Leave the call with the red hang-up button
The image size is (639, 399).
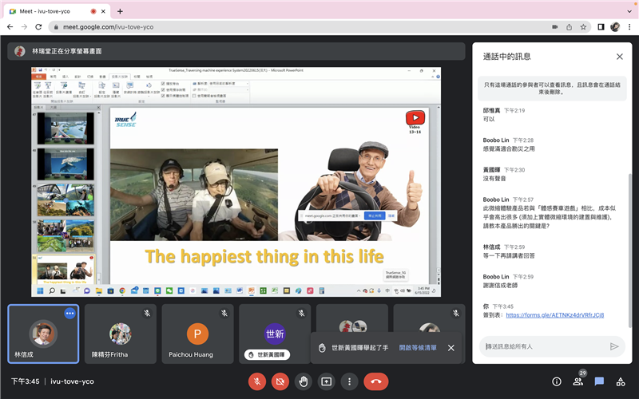[x=377, y=381]
